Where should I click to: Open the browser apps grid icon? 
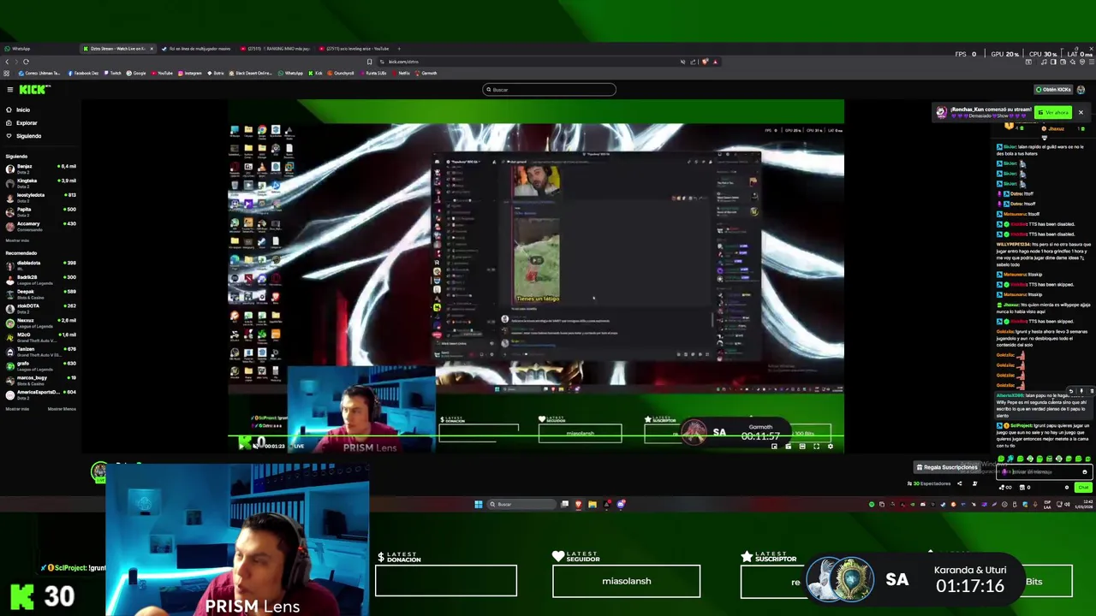(6, 73)
